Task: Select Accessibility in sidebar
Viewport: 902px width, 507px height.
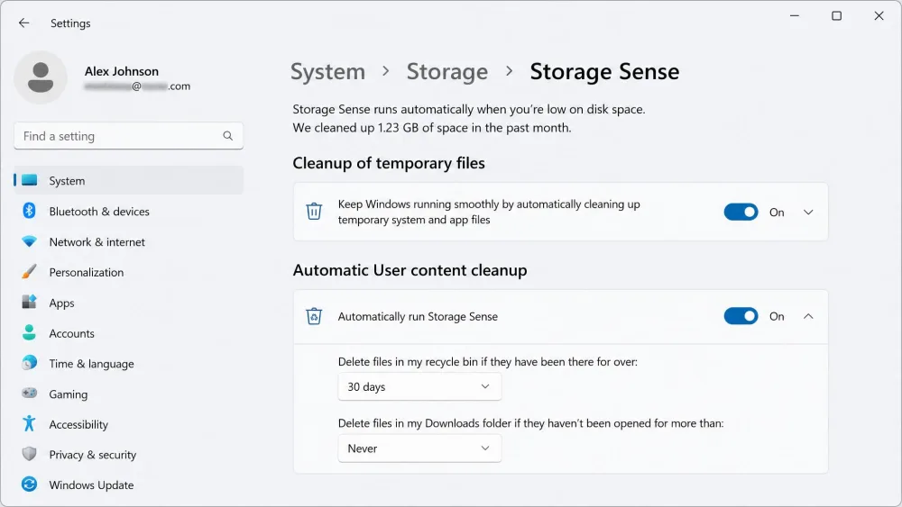Action: pos(128,424)
